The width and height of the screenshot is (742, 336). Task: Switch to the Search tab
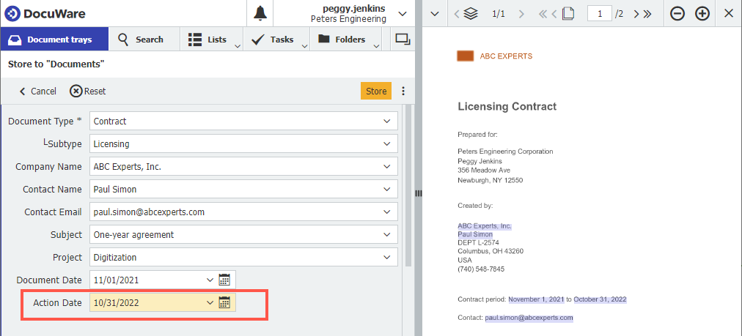[x=141, y=40]
